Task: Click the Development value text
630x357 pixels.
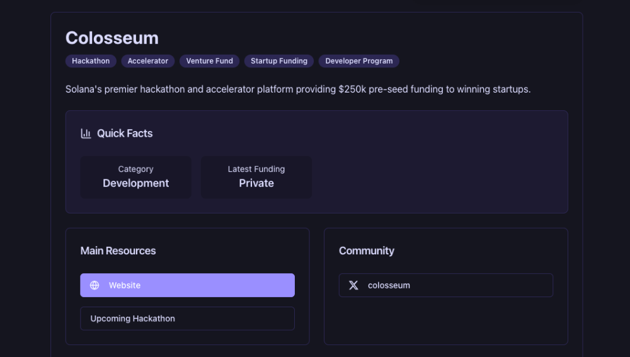Action: (x=136, y=183)
